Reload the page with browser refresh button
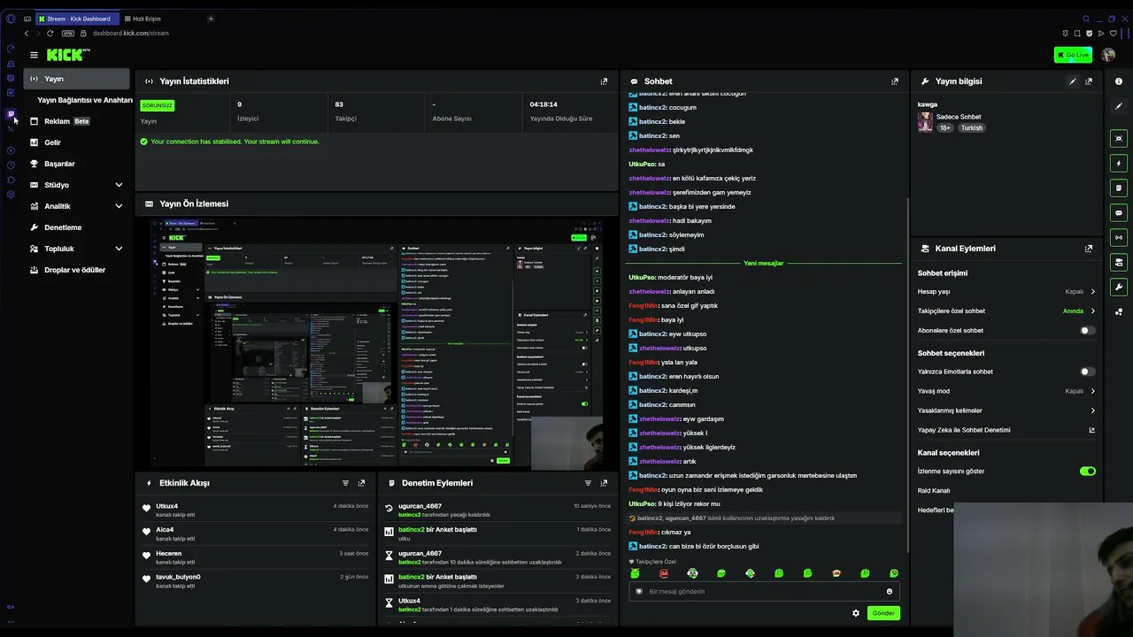 (x=50, y=34)
